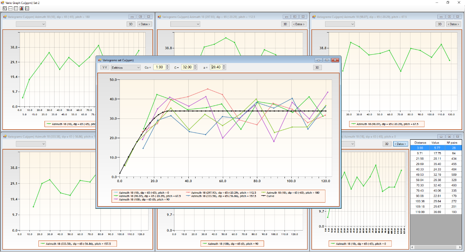Click the bar chart histogram toolbar icon
Viewport: 465px width, 252px height.
[22, 8]
